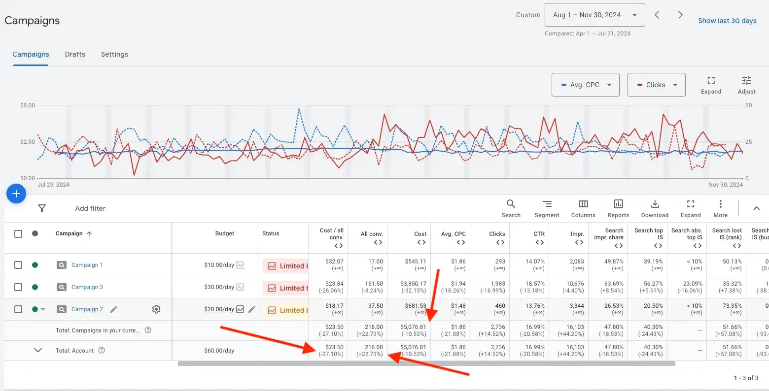Click the blue plus new campaign button
Viewport: 769px width, 391px height.
16,194
